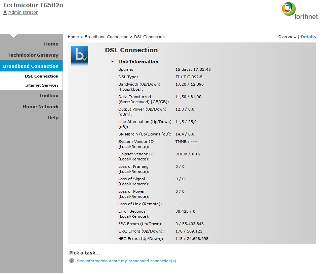This screenshot has height=274, width=322.
Task: Select the DSL Connection submenu item
Action: pos(42,76)
